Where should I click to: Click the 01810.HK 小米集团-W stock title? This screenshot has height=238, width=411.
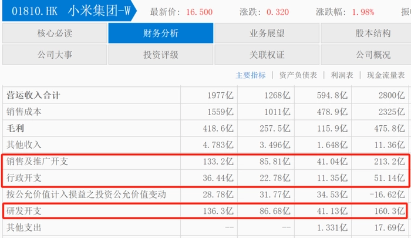pos(68,11)
